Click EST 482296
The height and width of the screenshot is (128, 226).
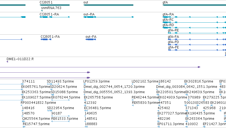point(164,119)
